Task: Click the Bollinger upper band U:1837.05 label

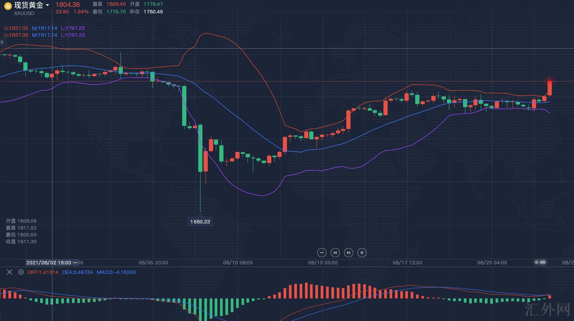Action: [x=16, y=28]
